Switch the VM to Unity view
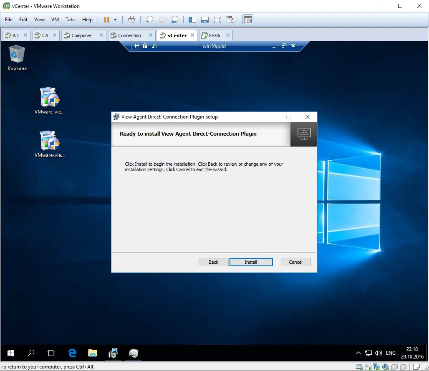This screenshot has height=371, width=429. pyautogui.click(x=230, y=19)
